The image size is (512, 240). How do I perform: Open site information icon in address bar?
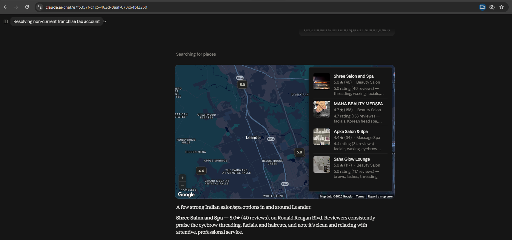40,7
